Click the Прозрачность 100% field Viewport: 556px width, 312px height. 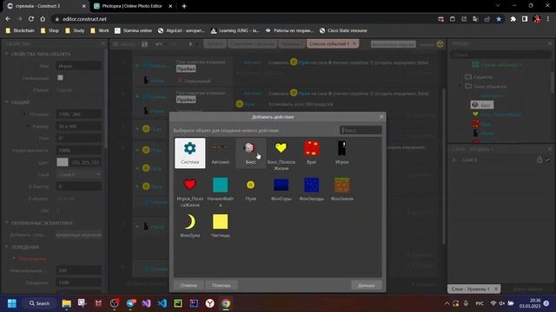[x=79, y=150]
